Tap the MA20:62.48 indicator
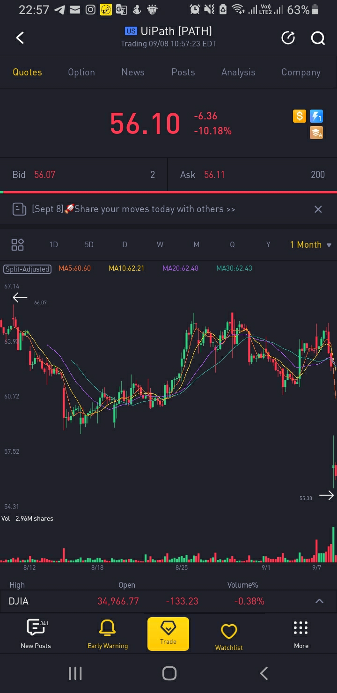Image resolution: width=337 pixels, height=693 pixels. click(180, 268)
